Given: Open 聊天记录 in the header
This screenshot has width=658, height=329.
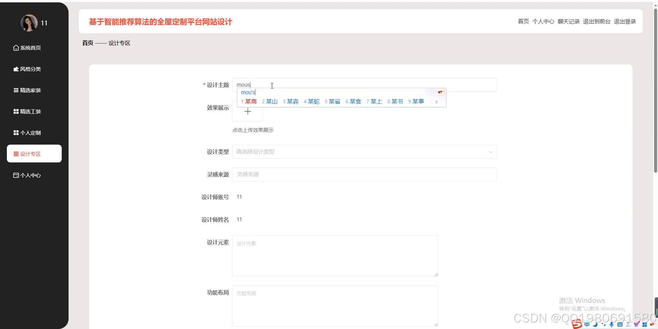Looking at the screenshot, I should (x=569, y=22).
